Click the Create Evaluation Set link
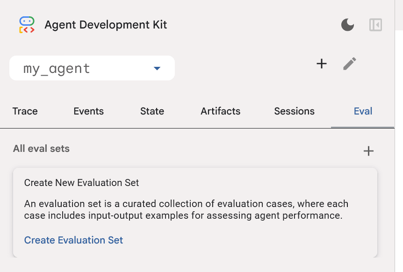This screenshot has height=272, width=403. point(73,240)
